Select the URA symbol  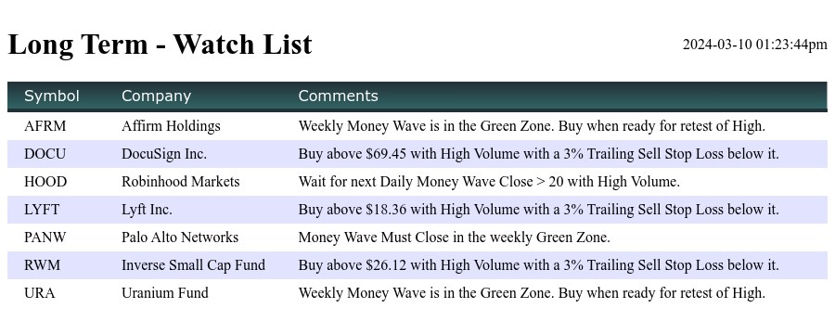(x=40, y=292)
